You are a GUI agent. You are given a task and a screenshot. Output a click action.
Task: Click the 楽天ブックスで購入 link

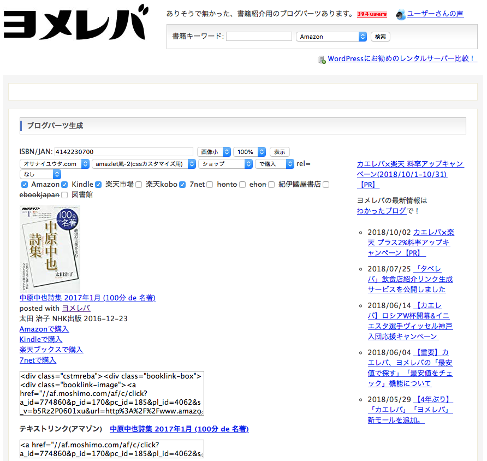[x=51, y=350]
